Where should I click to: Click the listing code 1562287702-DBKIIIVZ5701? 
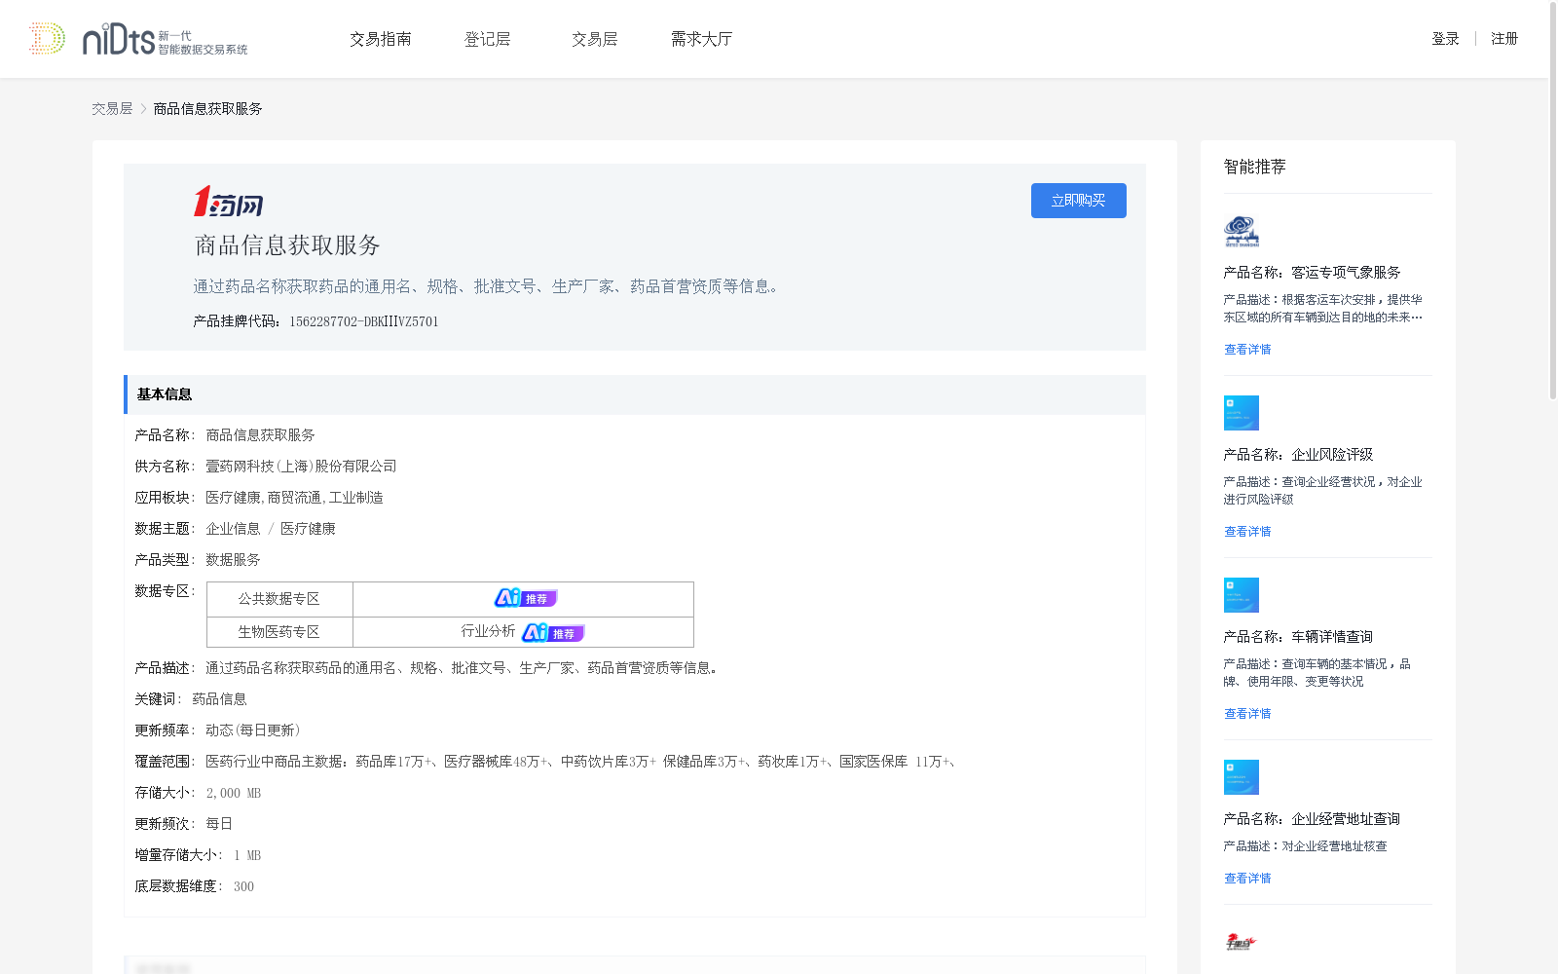tap(364, 321)
